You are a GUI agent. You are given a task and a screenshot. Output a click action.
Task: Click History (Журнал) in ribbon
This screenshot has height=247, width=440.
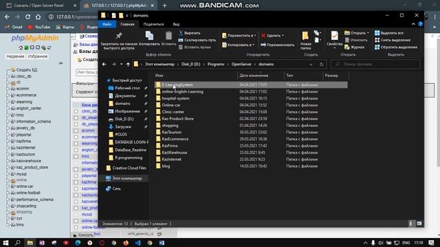355,47
